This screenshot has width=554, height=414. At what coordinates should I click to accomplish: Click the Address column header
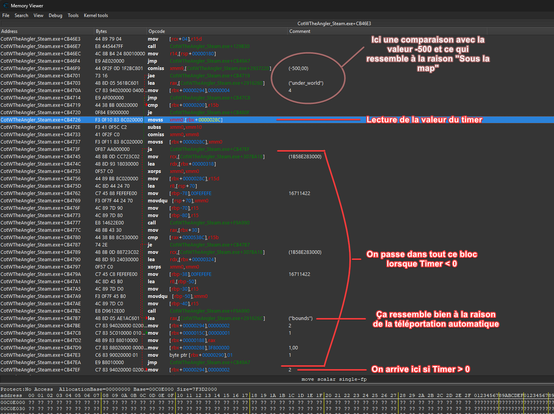point(47,31)
